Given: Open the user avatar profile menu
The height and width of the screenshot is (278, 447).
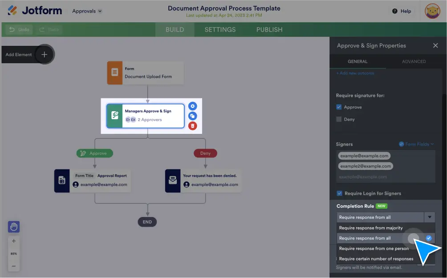Looking at the screenshot, I should 433,11.
